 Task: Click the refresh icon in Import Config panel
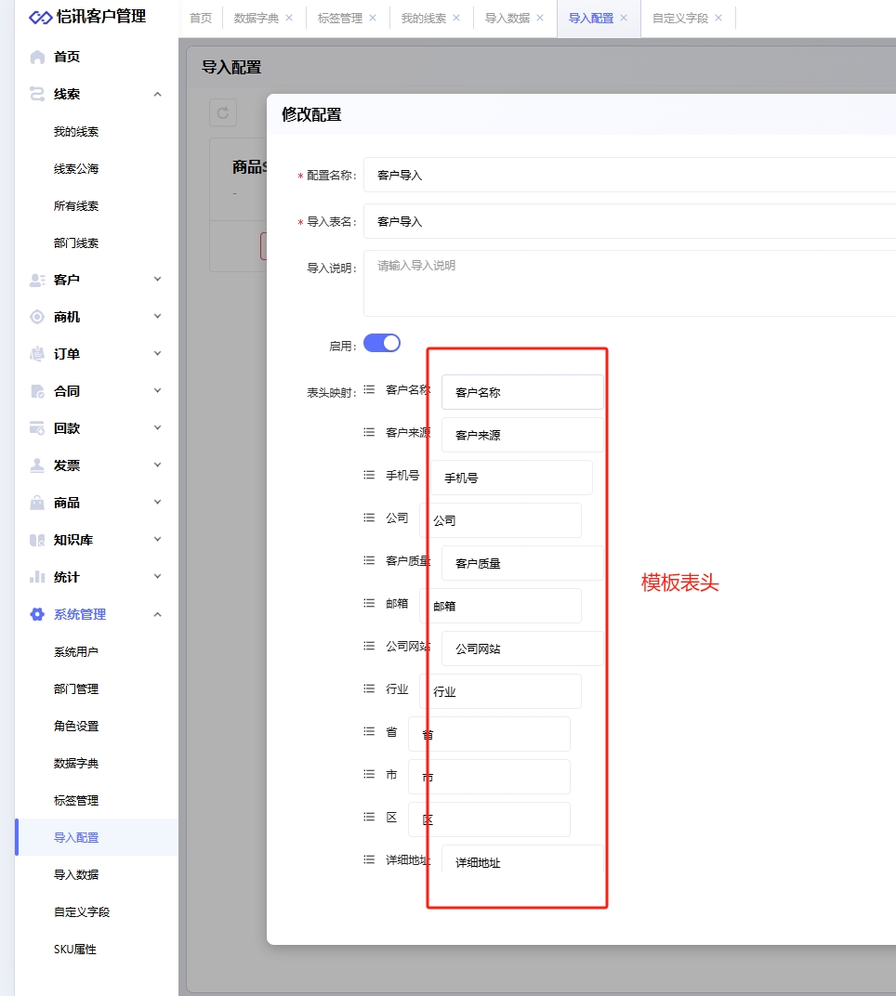pyautogui.click(x=223, y=113)
